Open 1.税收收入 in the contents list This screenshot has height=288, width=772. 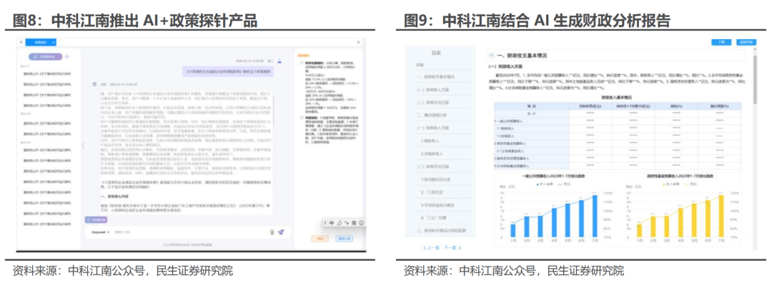pyautogui.click(x=430, y=141)
